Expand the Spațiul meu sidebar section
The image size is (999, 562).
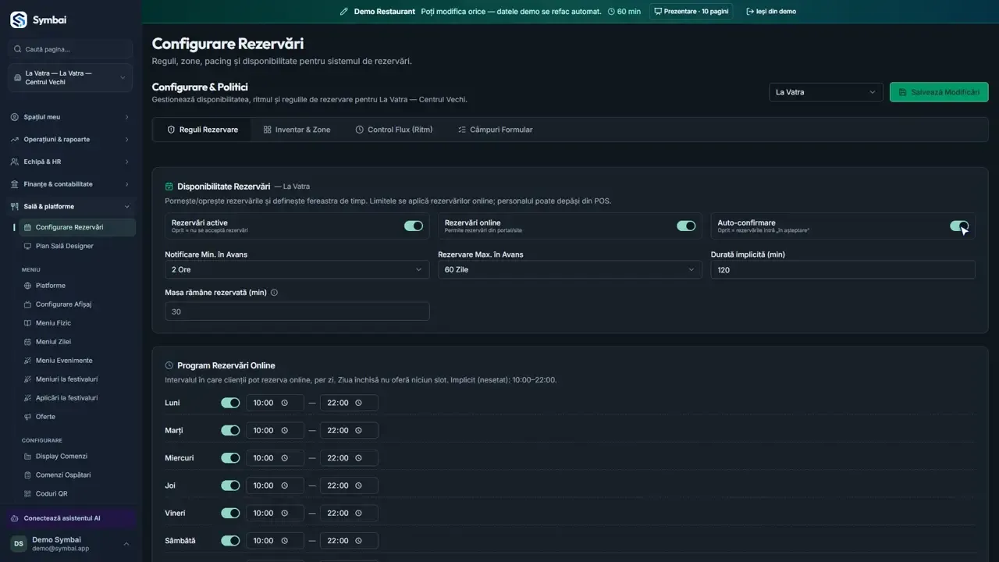click(x=70, y=117)
